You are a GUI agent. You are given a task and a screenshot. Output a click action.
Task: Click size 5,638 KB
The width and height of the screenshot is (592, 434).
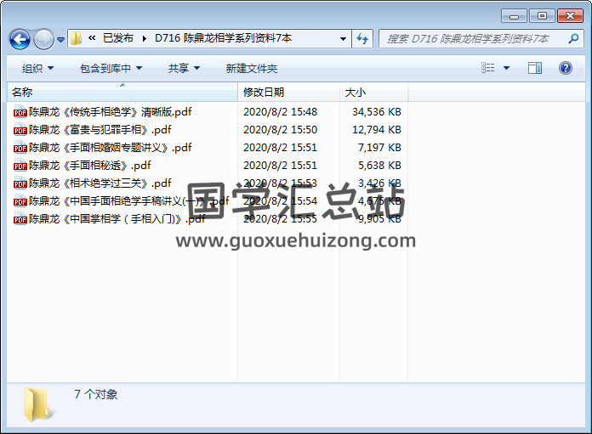click(x=379, y=165)
